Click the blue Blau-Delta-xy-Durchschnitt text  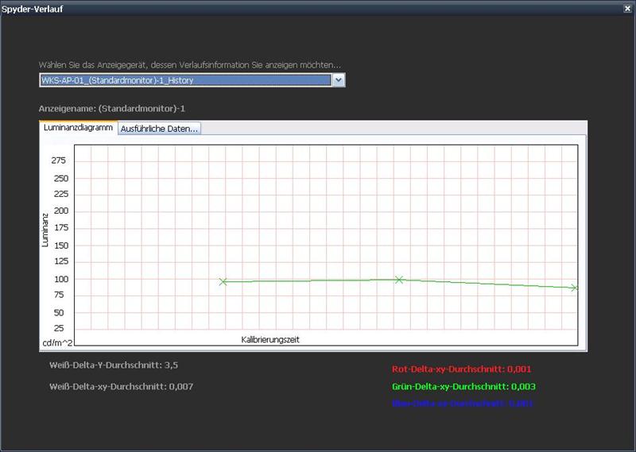463,404
